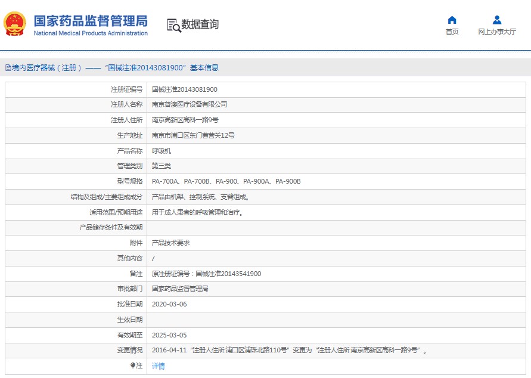The width and height of the screenshot is (531, 378).
Task: Click the 国家药品监督管理局 site title
Action: pyautogui.click(x=90, y=21)
